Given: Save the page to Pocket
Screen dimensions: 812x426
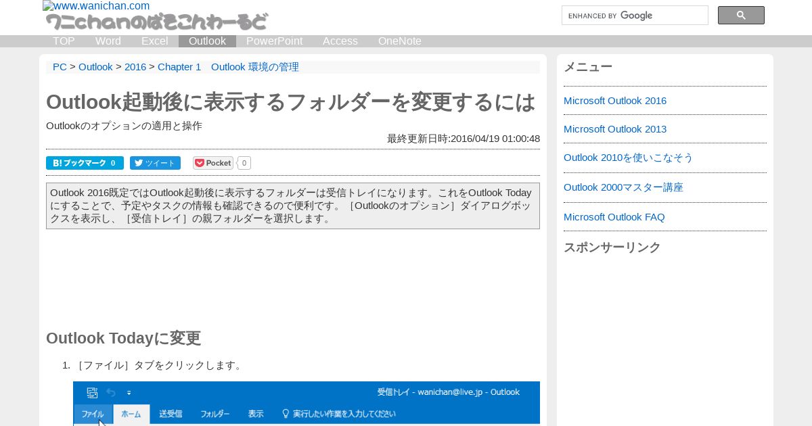Looking at the screenshot, I should [213, 163].
